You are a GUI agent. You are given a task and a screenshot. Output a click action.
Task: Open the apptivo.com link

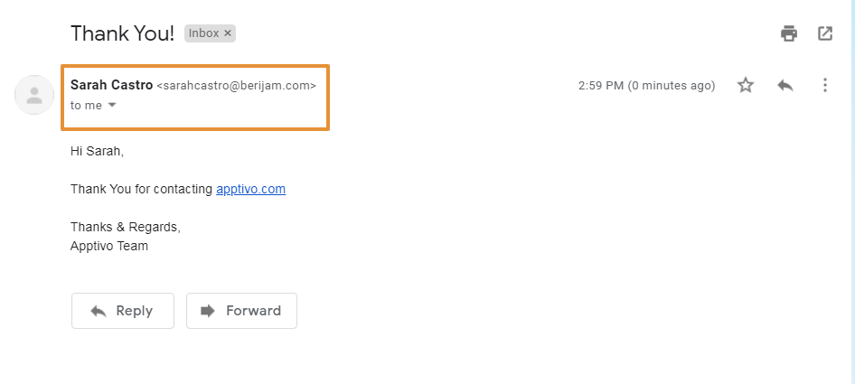tap(250, 189)
